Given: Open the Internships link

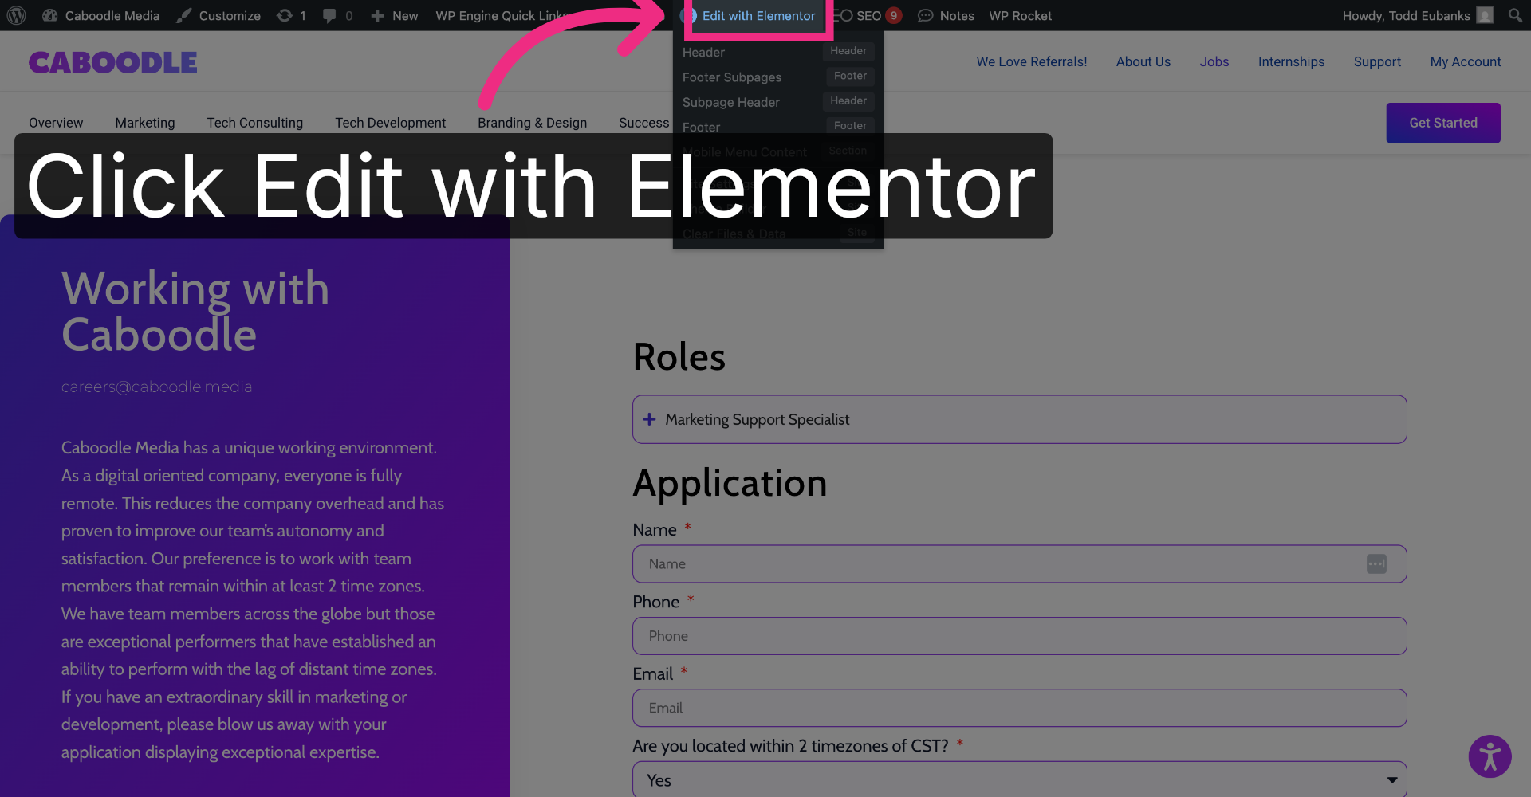Looking at the screenshot, I should [1291, 61].
